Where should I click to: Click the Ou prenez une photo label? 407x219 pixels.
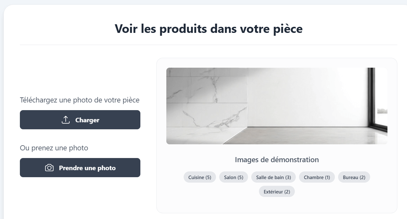pyautogui.click(x=54, y=148)
